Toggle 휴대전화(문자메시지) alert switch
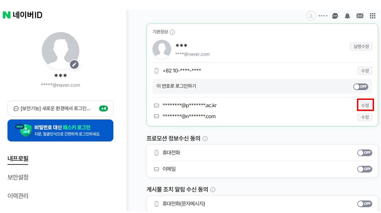 [365, 204]
